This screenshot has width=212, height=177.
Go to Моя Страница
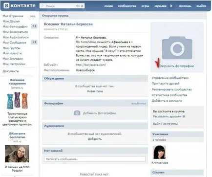13,16
